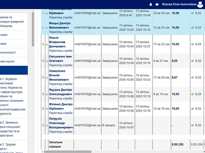Viewport: 205px width, 153px height.
Task: Click the user picture icon in Яцушко Дмитро row
Action: click(47, 94)
